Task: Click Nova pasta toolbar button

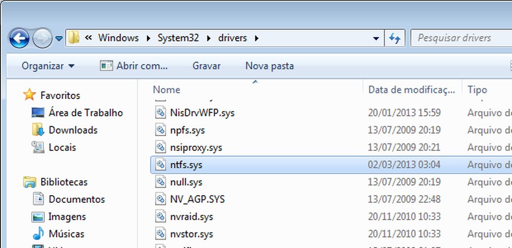Action: 270,66
